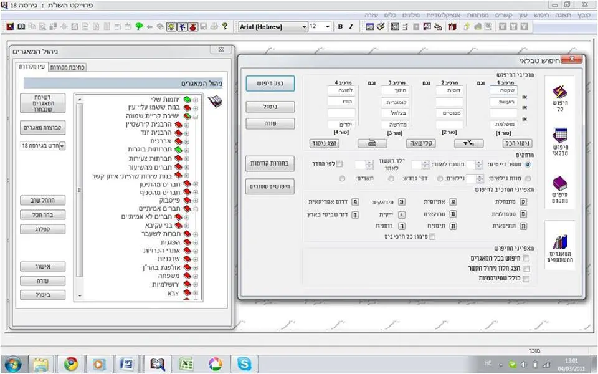Image resolution: width=598 pixels, height=374 pixels.
Task: Click the ניקוי הכל clear all button
Action: coord(517,143)
